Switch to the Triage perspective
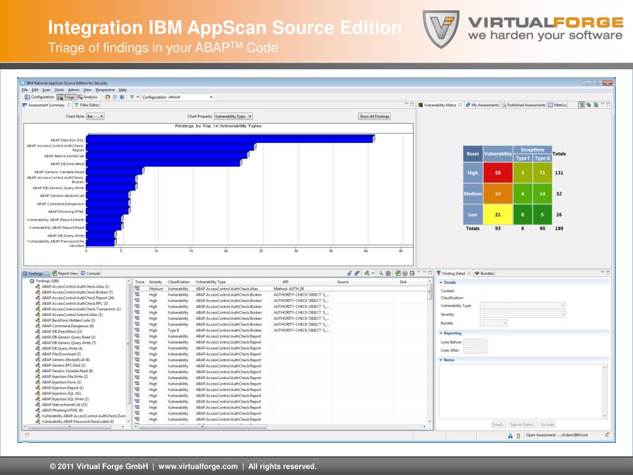 [x=66, y=97]
